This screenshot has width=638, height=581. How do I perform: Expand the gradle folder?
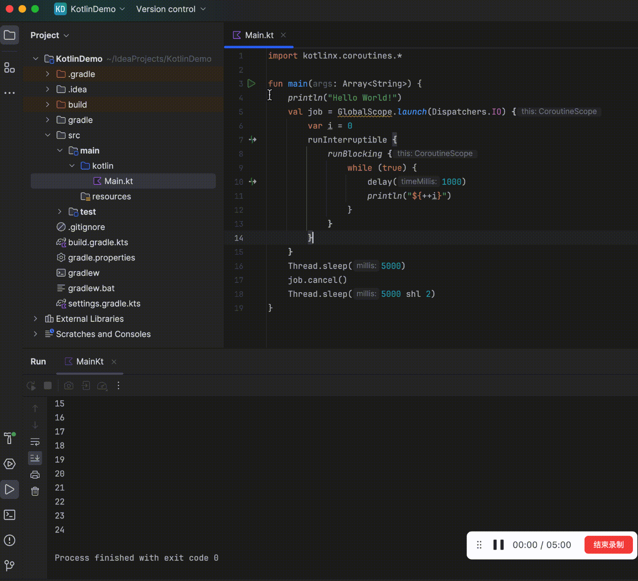pyautogui.click(x=48, y=120)
